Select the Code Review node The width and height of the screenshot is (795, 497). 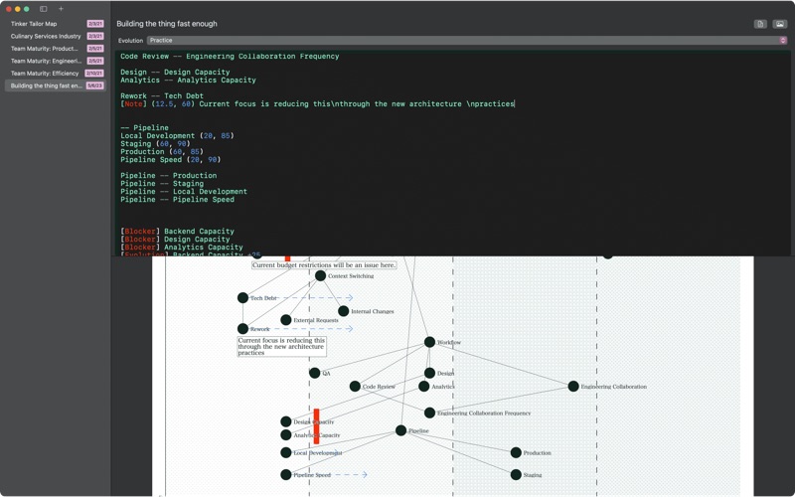click(355, 387)
